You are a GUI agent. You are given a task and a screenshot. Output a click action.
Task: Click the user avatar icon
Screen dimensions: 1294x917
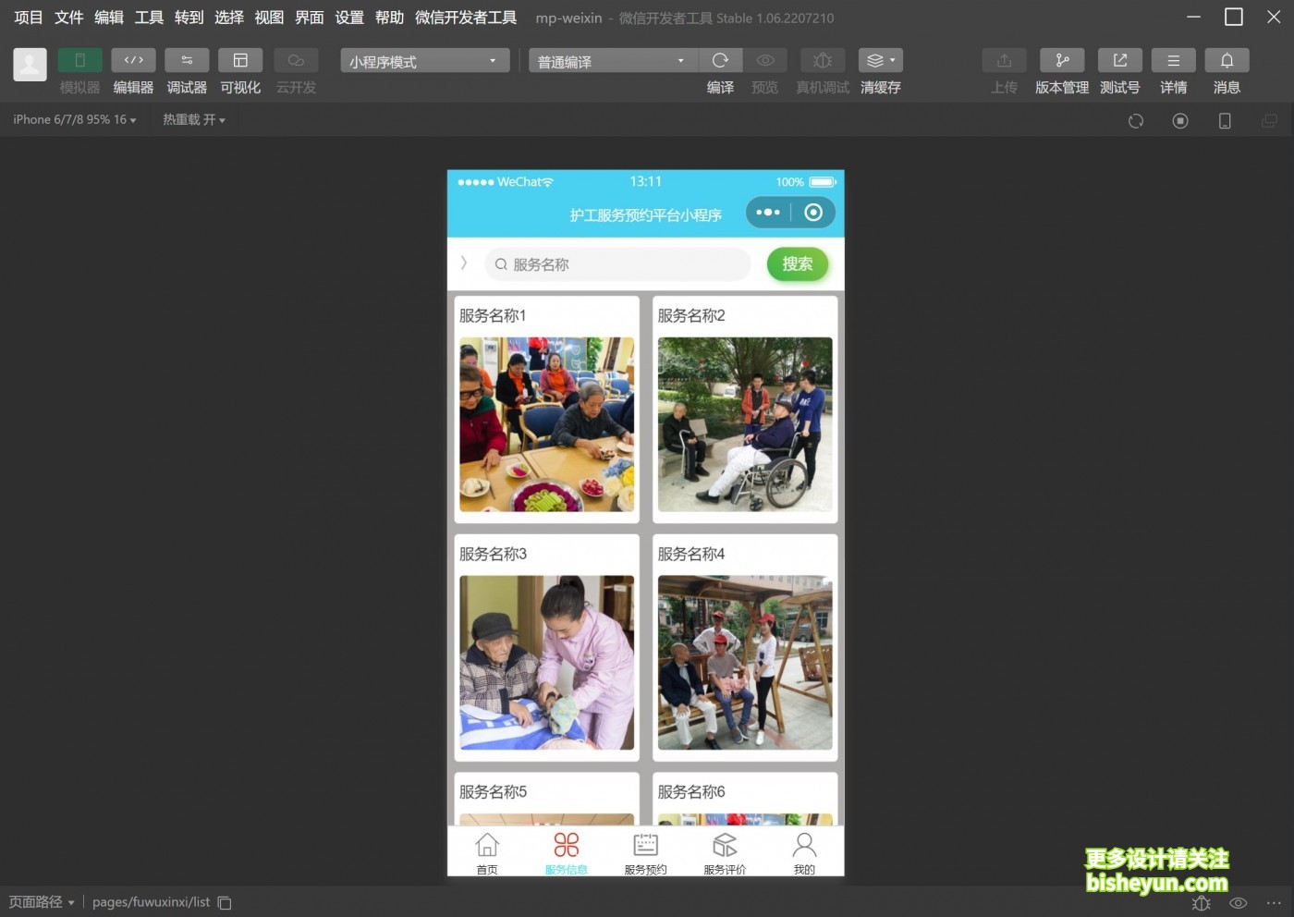click(30, 65)
